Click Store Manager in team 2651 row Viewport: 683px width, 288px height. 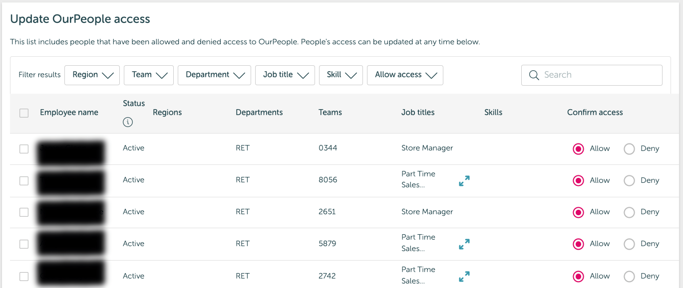[427, 212]
